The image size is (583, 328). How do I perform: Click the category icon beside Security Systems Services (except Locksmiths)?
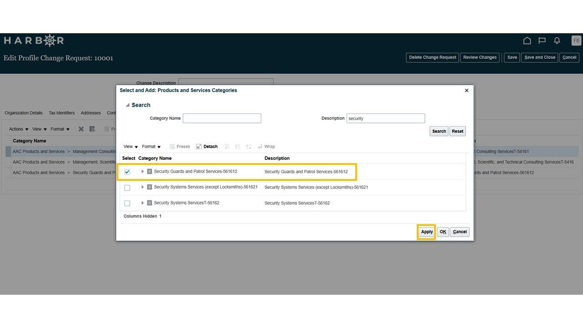(x=149, y=187)
